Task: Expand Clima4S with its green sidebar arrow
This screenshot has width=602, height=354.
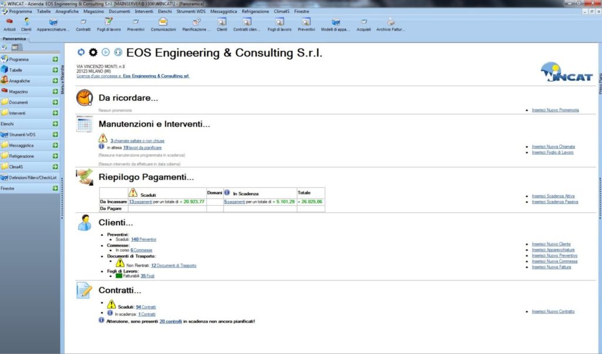Action: 55,166
